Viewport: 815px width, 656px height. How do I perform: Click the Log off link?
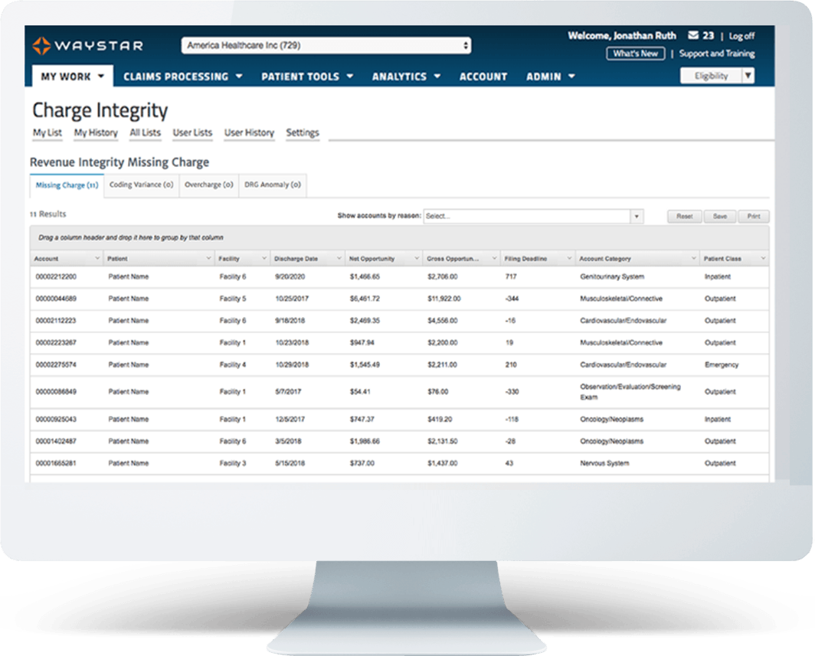(741, 35)
